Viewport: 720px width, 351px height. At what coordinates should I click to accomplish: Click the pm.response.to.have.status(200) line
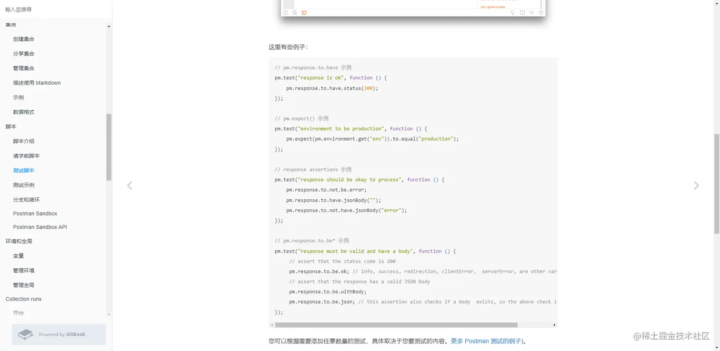click(x=332, y=88)
